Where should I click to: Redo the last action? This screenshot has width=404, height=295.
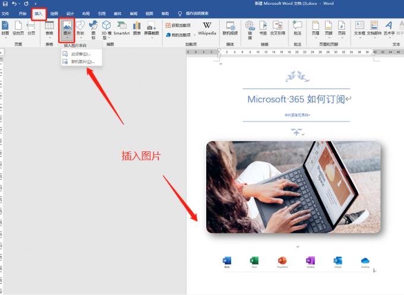tap(26, 4)
